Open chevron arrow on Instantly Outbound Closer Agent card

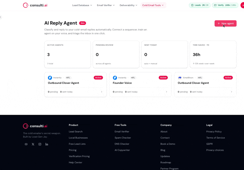(102, 92)
